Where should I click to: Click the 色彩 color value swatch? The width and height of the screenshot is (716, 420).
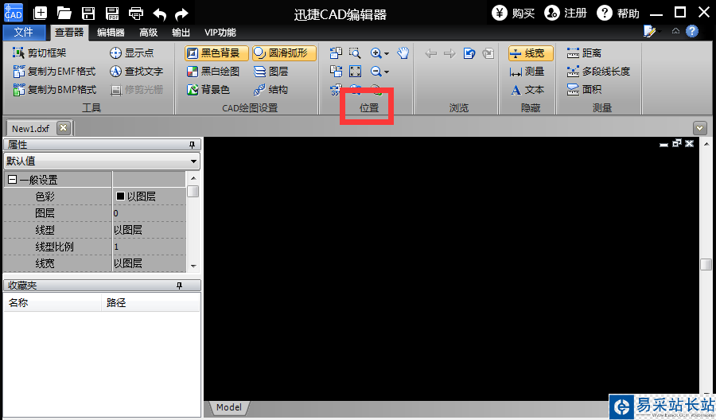[x=121, y=196]
